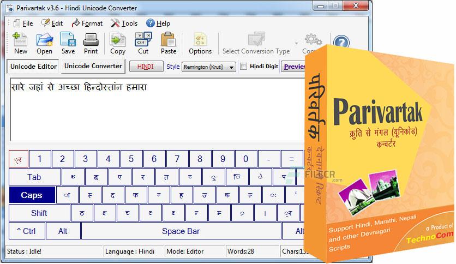The width and height of the screenshot is (456, 264).
Task: Enable the Hindi Digit checkbox
Action: point(244,67)
